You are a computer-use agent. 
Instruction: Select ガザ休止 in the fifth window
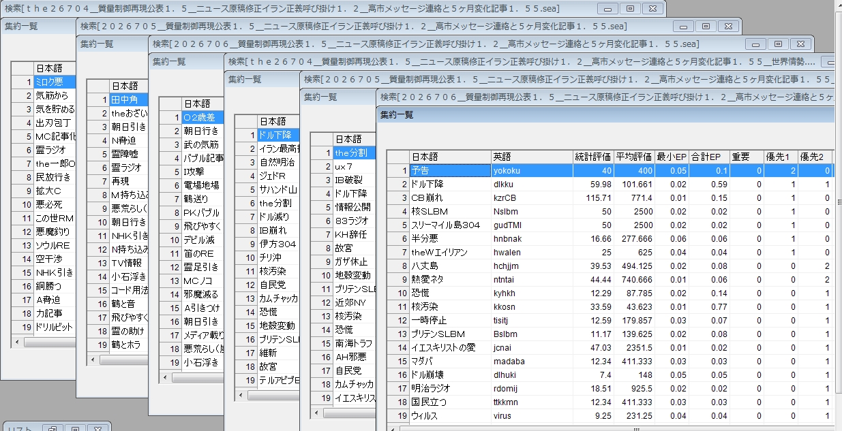point(354,261)
